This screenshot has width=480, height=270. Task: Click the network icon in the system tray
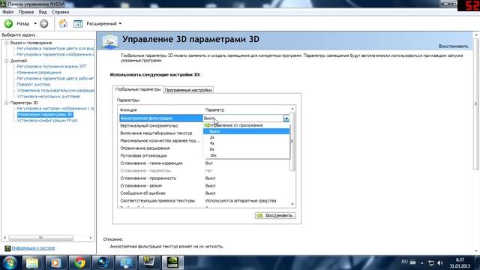click(431, 262)
